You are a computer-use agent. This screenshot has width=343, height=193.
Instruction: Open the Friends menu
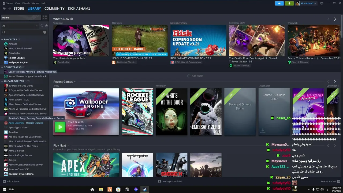point(26,3)
